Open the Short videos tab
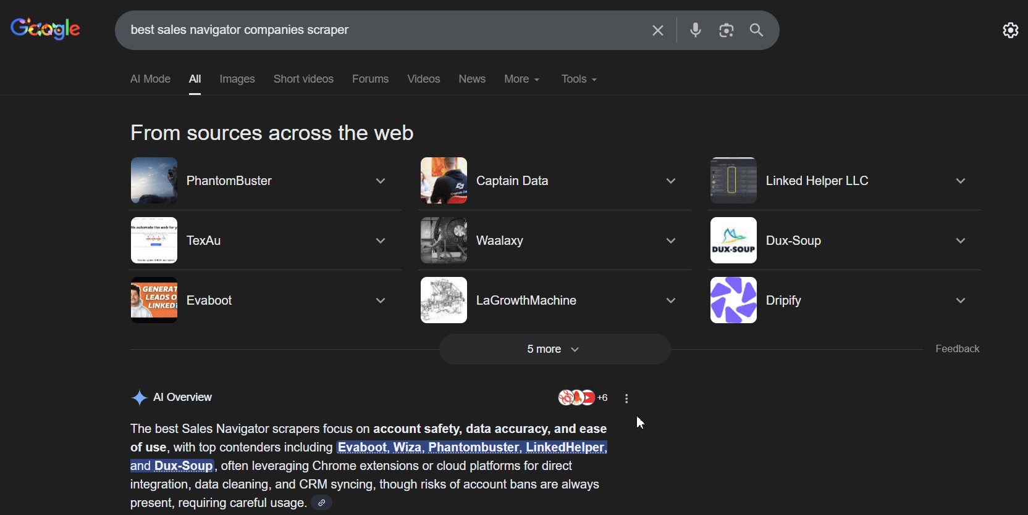1028x515 pixels. click(303, 79)
